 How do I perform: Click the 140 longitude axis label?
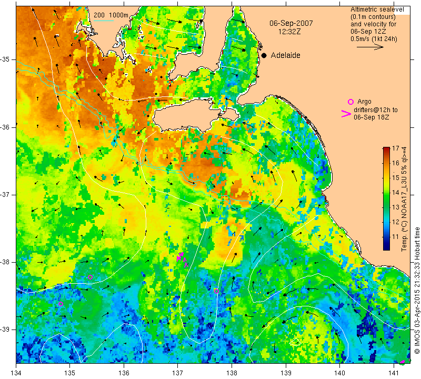(339, 373)
